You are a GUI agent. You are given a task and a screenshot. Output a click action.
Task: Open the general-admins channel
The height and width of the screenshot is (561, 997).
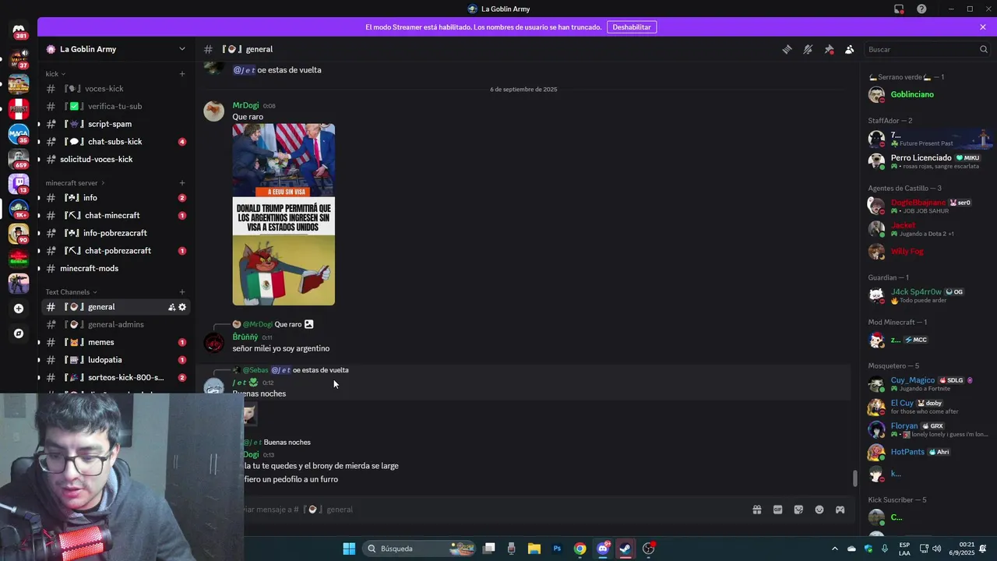[x=114, y=324]
